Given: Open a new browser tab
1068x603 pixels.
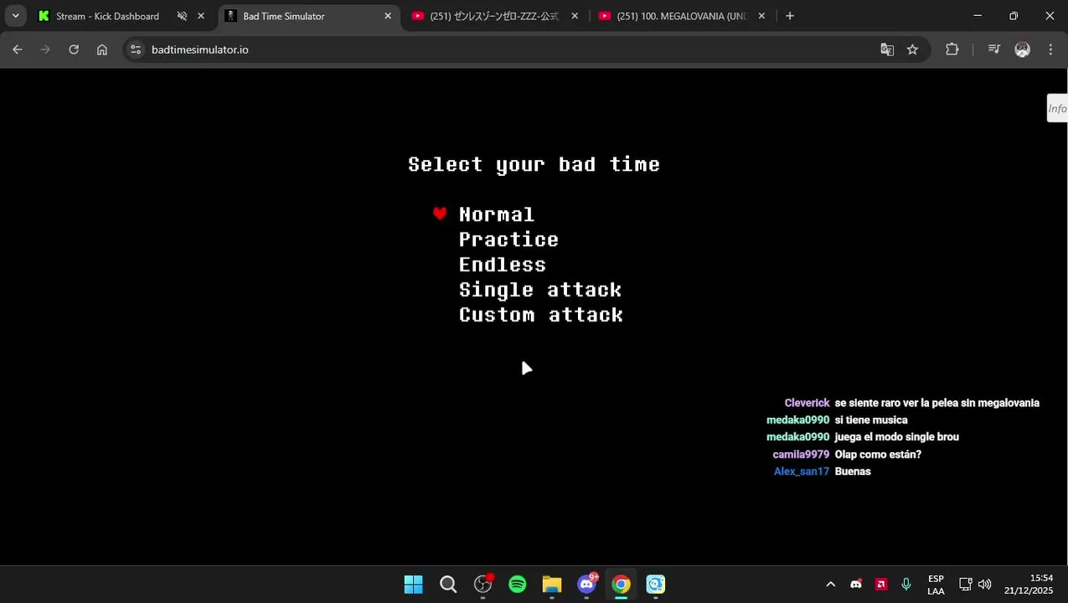Looking at the screenshot, I should coord(790,16).
